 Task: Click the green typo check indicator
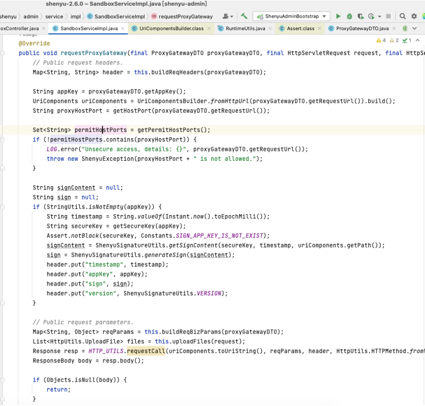[x=407, y=40]
